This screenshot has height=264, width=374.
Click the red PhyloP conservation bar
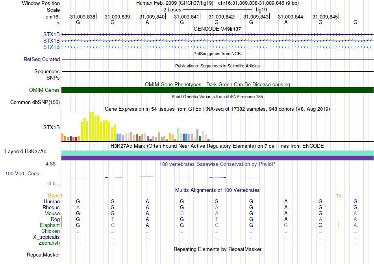[147, 177]
